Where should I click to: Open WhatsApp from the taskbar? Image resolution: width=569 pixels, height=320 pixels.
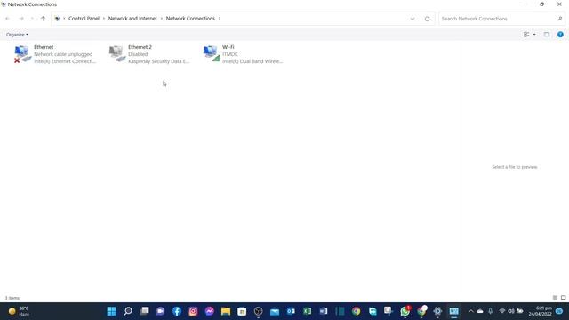[405, 311]
